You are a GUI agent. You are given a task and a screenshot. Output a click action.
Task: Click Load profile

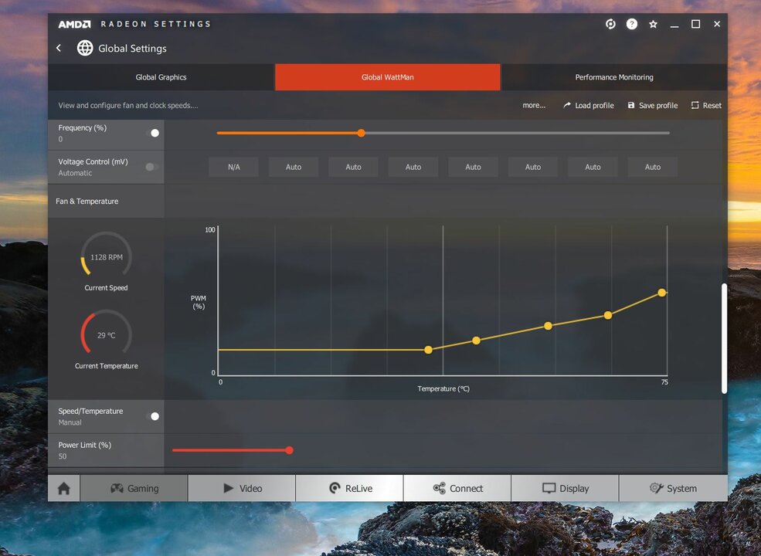pos(588,105)
